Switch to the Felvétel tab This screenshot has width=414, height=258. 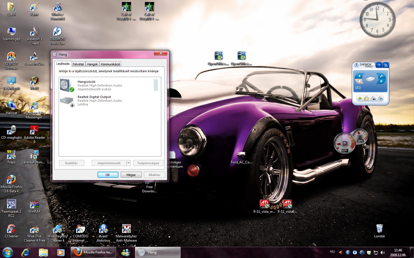tap(78, 64)
